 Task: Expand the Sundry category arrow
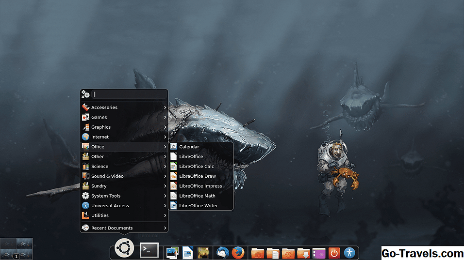[165, 186]
